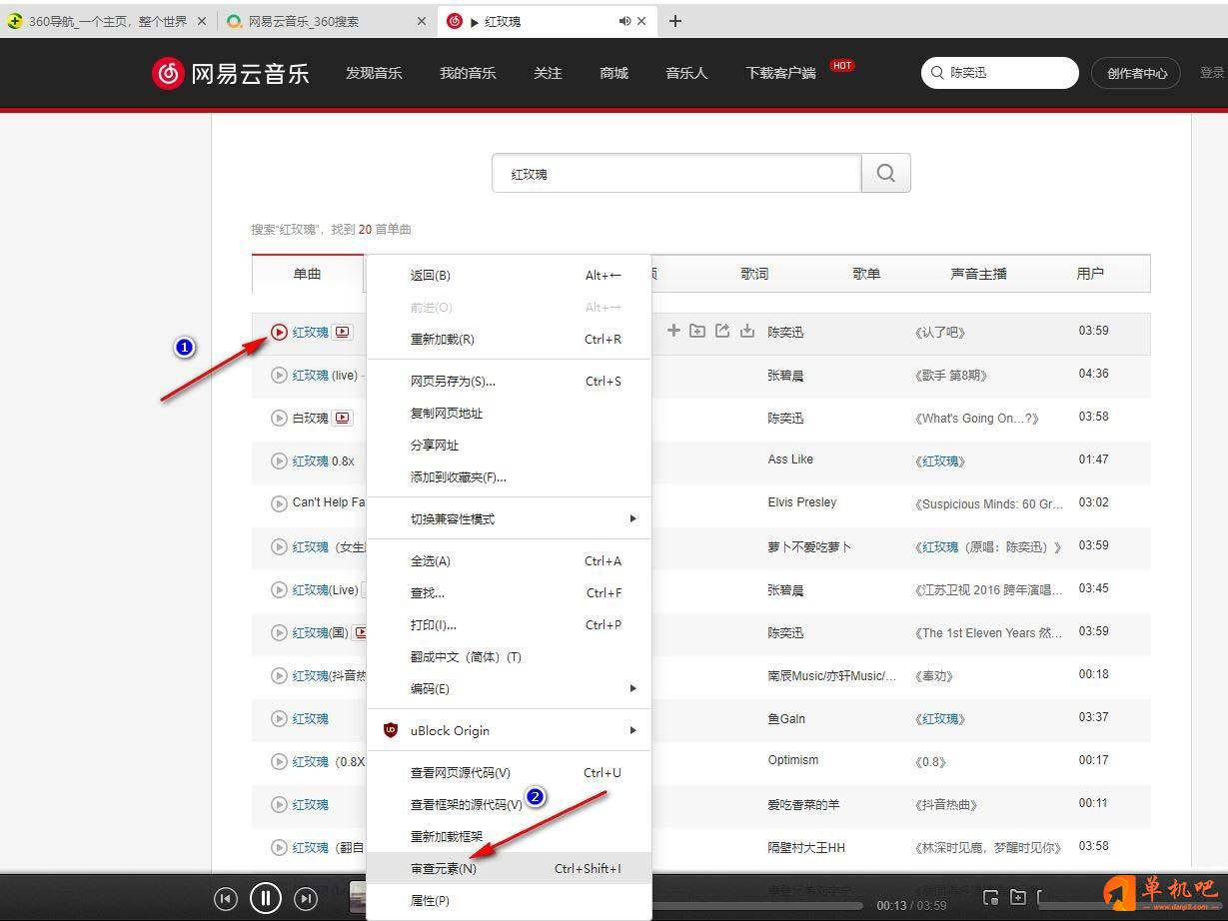Viewport: 1228px width, 921px height.
Task: Select 翻成中文（简体）(T) menu entry
Action: point(510,656)
